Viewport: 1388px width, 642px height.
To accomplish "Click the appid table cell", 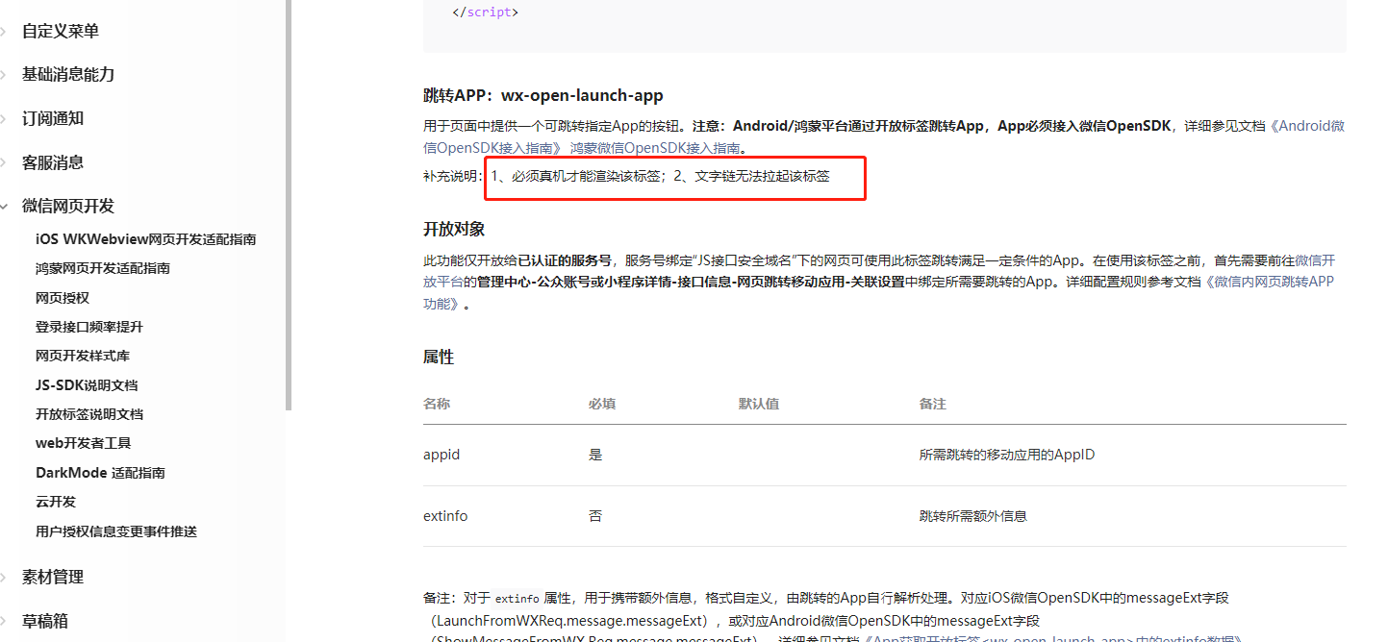I will coord(442,455).
